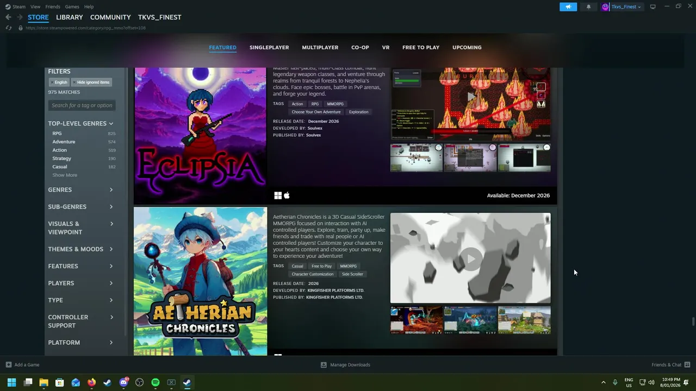Open the Kingfisher Platforms Ltd. developer link
The width and height of the screenshot is (696, 391).
tap(335, 291)
